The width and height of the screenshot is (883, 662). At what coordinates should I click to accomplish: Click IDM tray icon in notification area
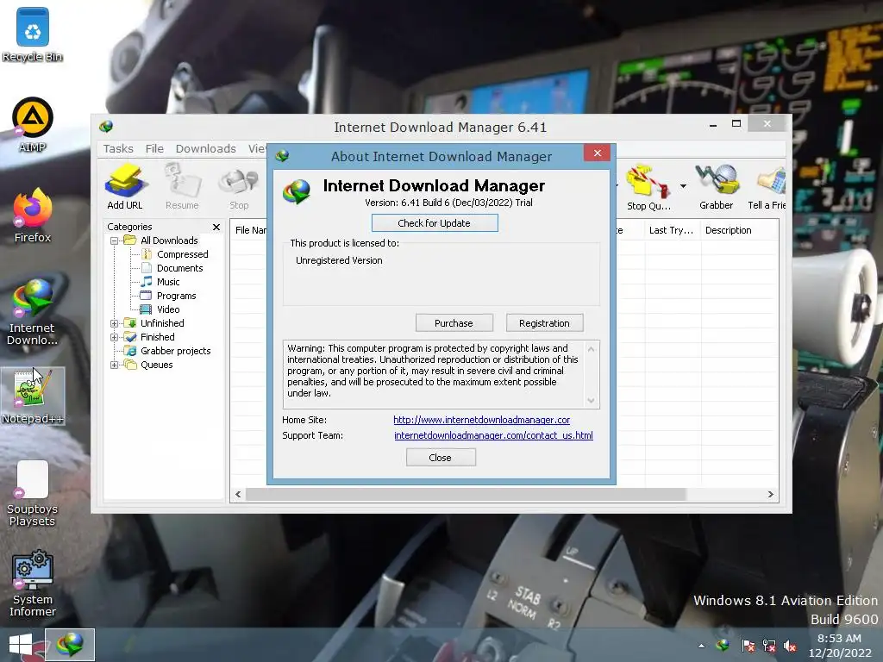point(723,645)
